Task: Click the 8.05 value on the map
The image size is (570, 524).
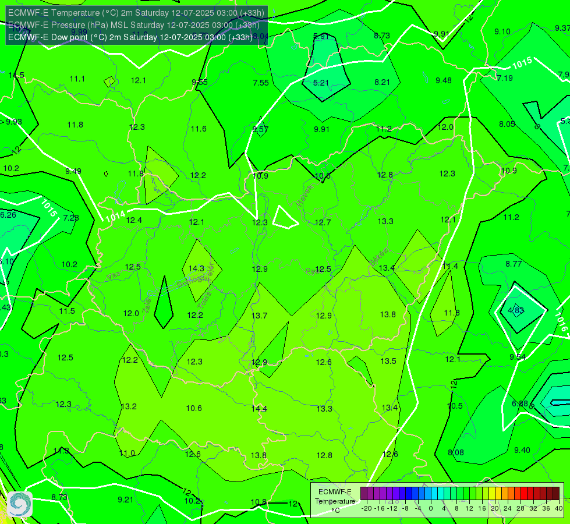Action: pyautogui.click(x=507, y=124)
